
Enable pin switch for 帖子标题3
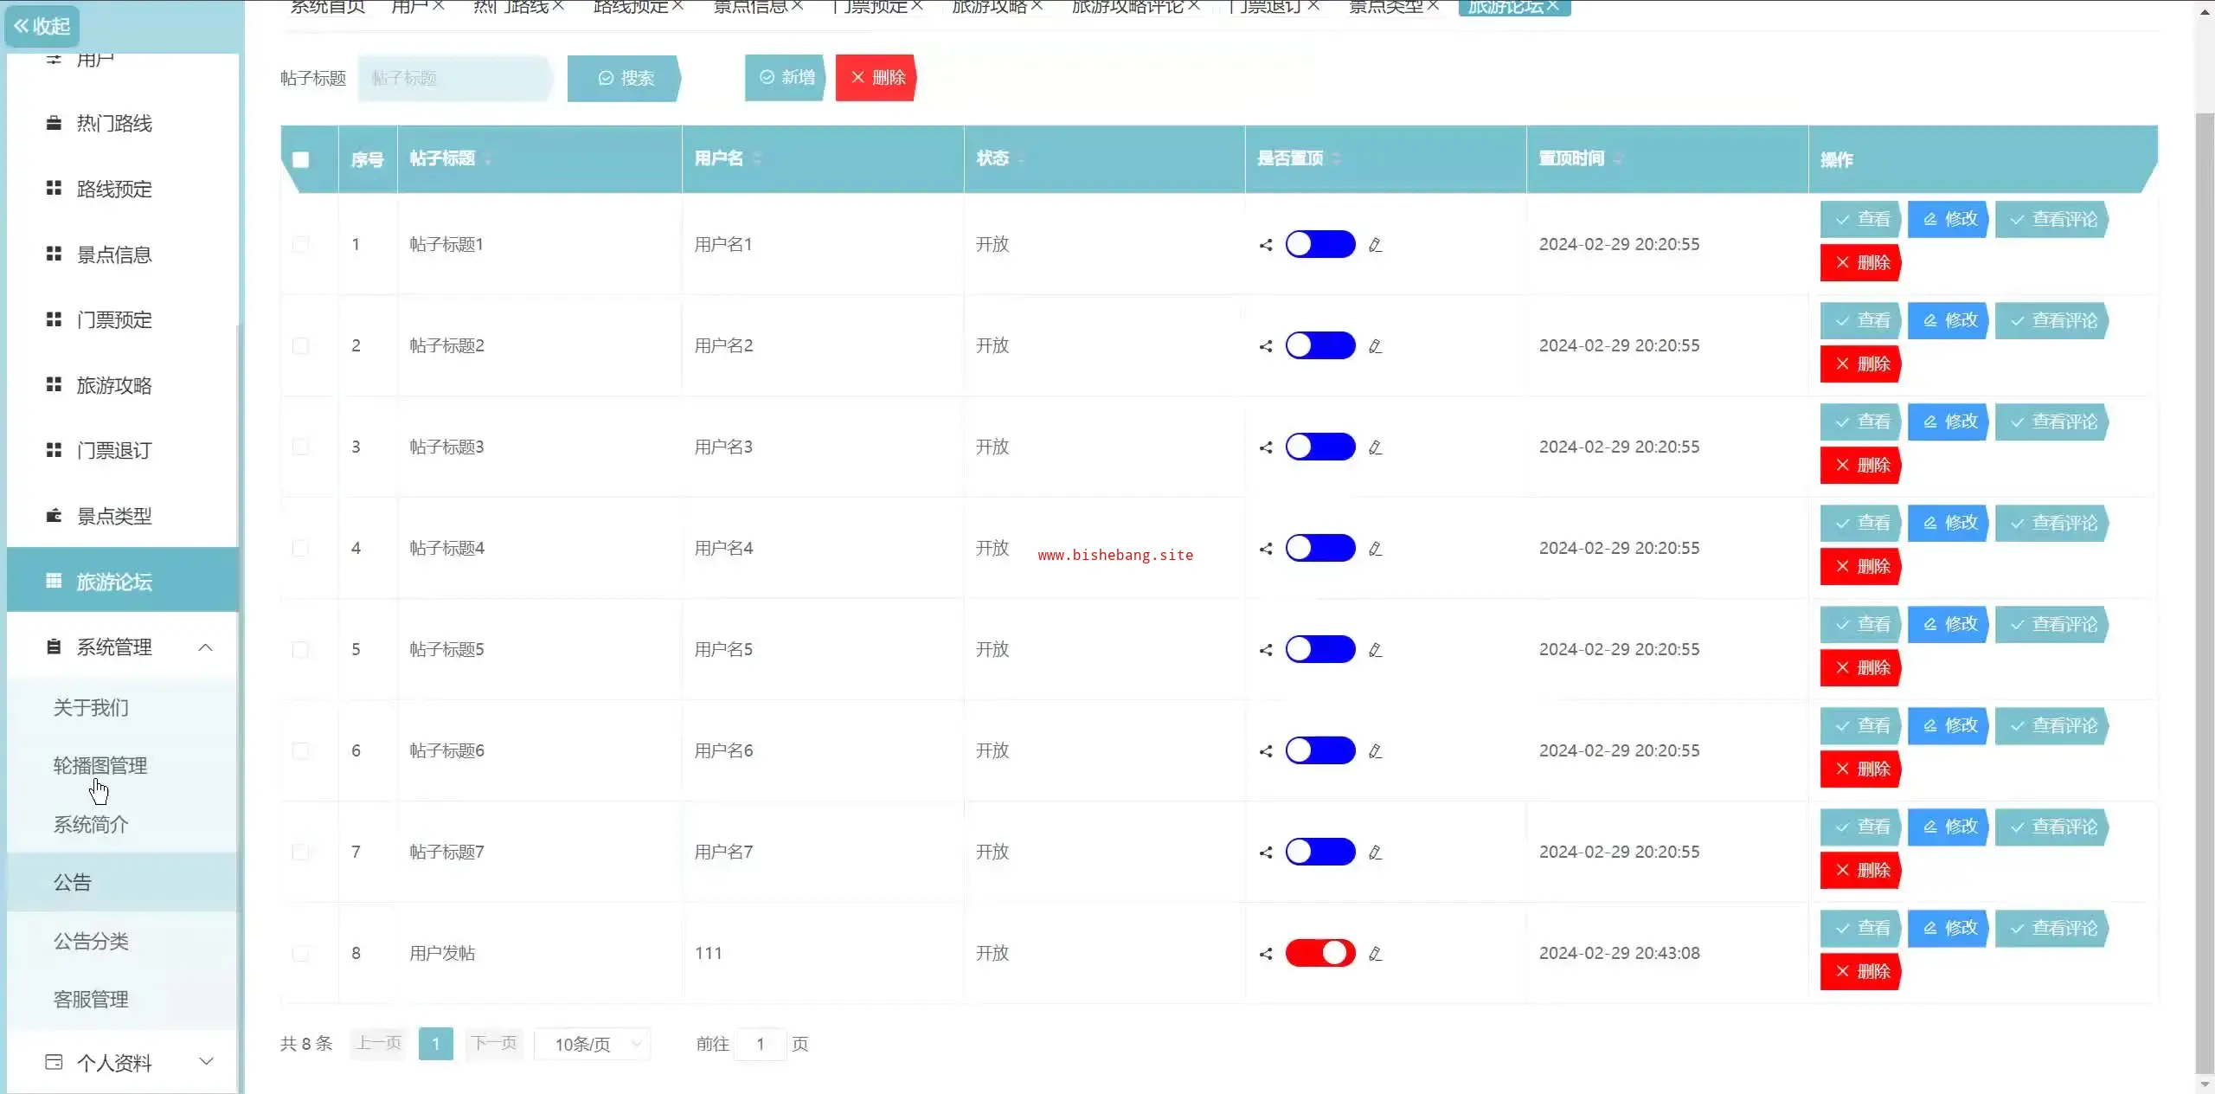(x=1319, y=447)
